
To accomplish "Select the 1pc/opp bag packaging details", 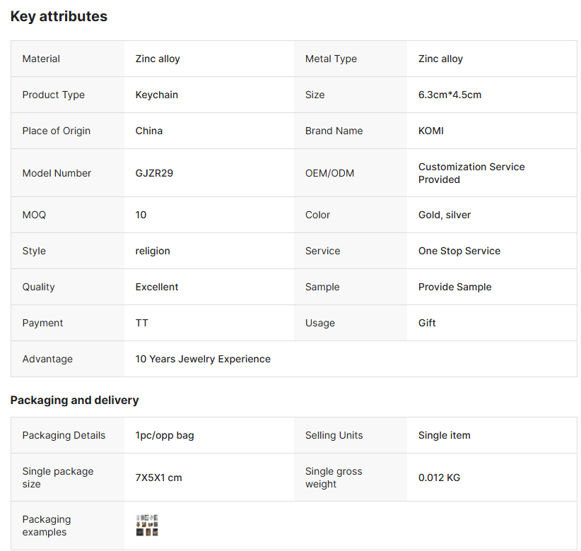I will pos(165,436).
